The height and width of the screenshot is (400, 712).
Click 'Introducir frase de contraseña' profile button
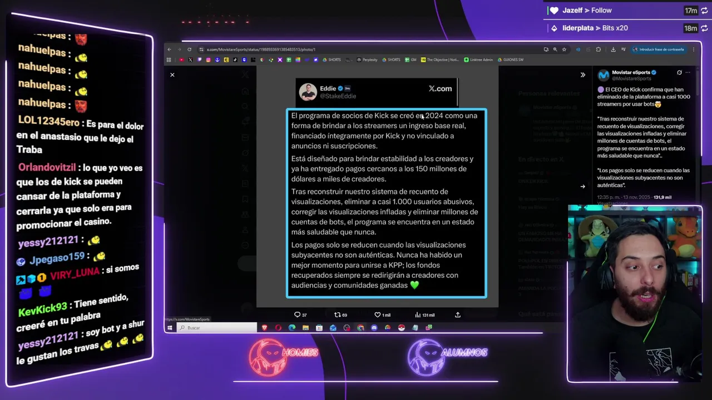[659, 49]
